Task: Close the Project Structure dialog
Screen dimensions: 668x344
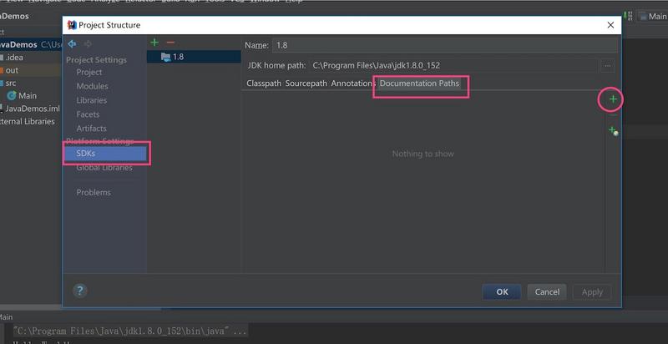Action: tap(610, 25)
